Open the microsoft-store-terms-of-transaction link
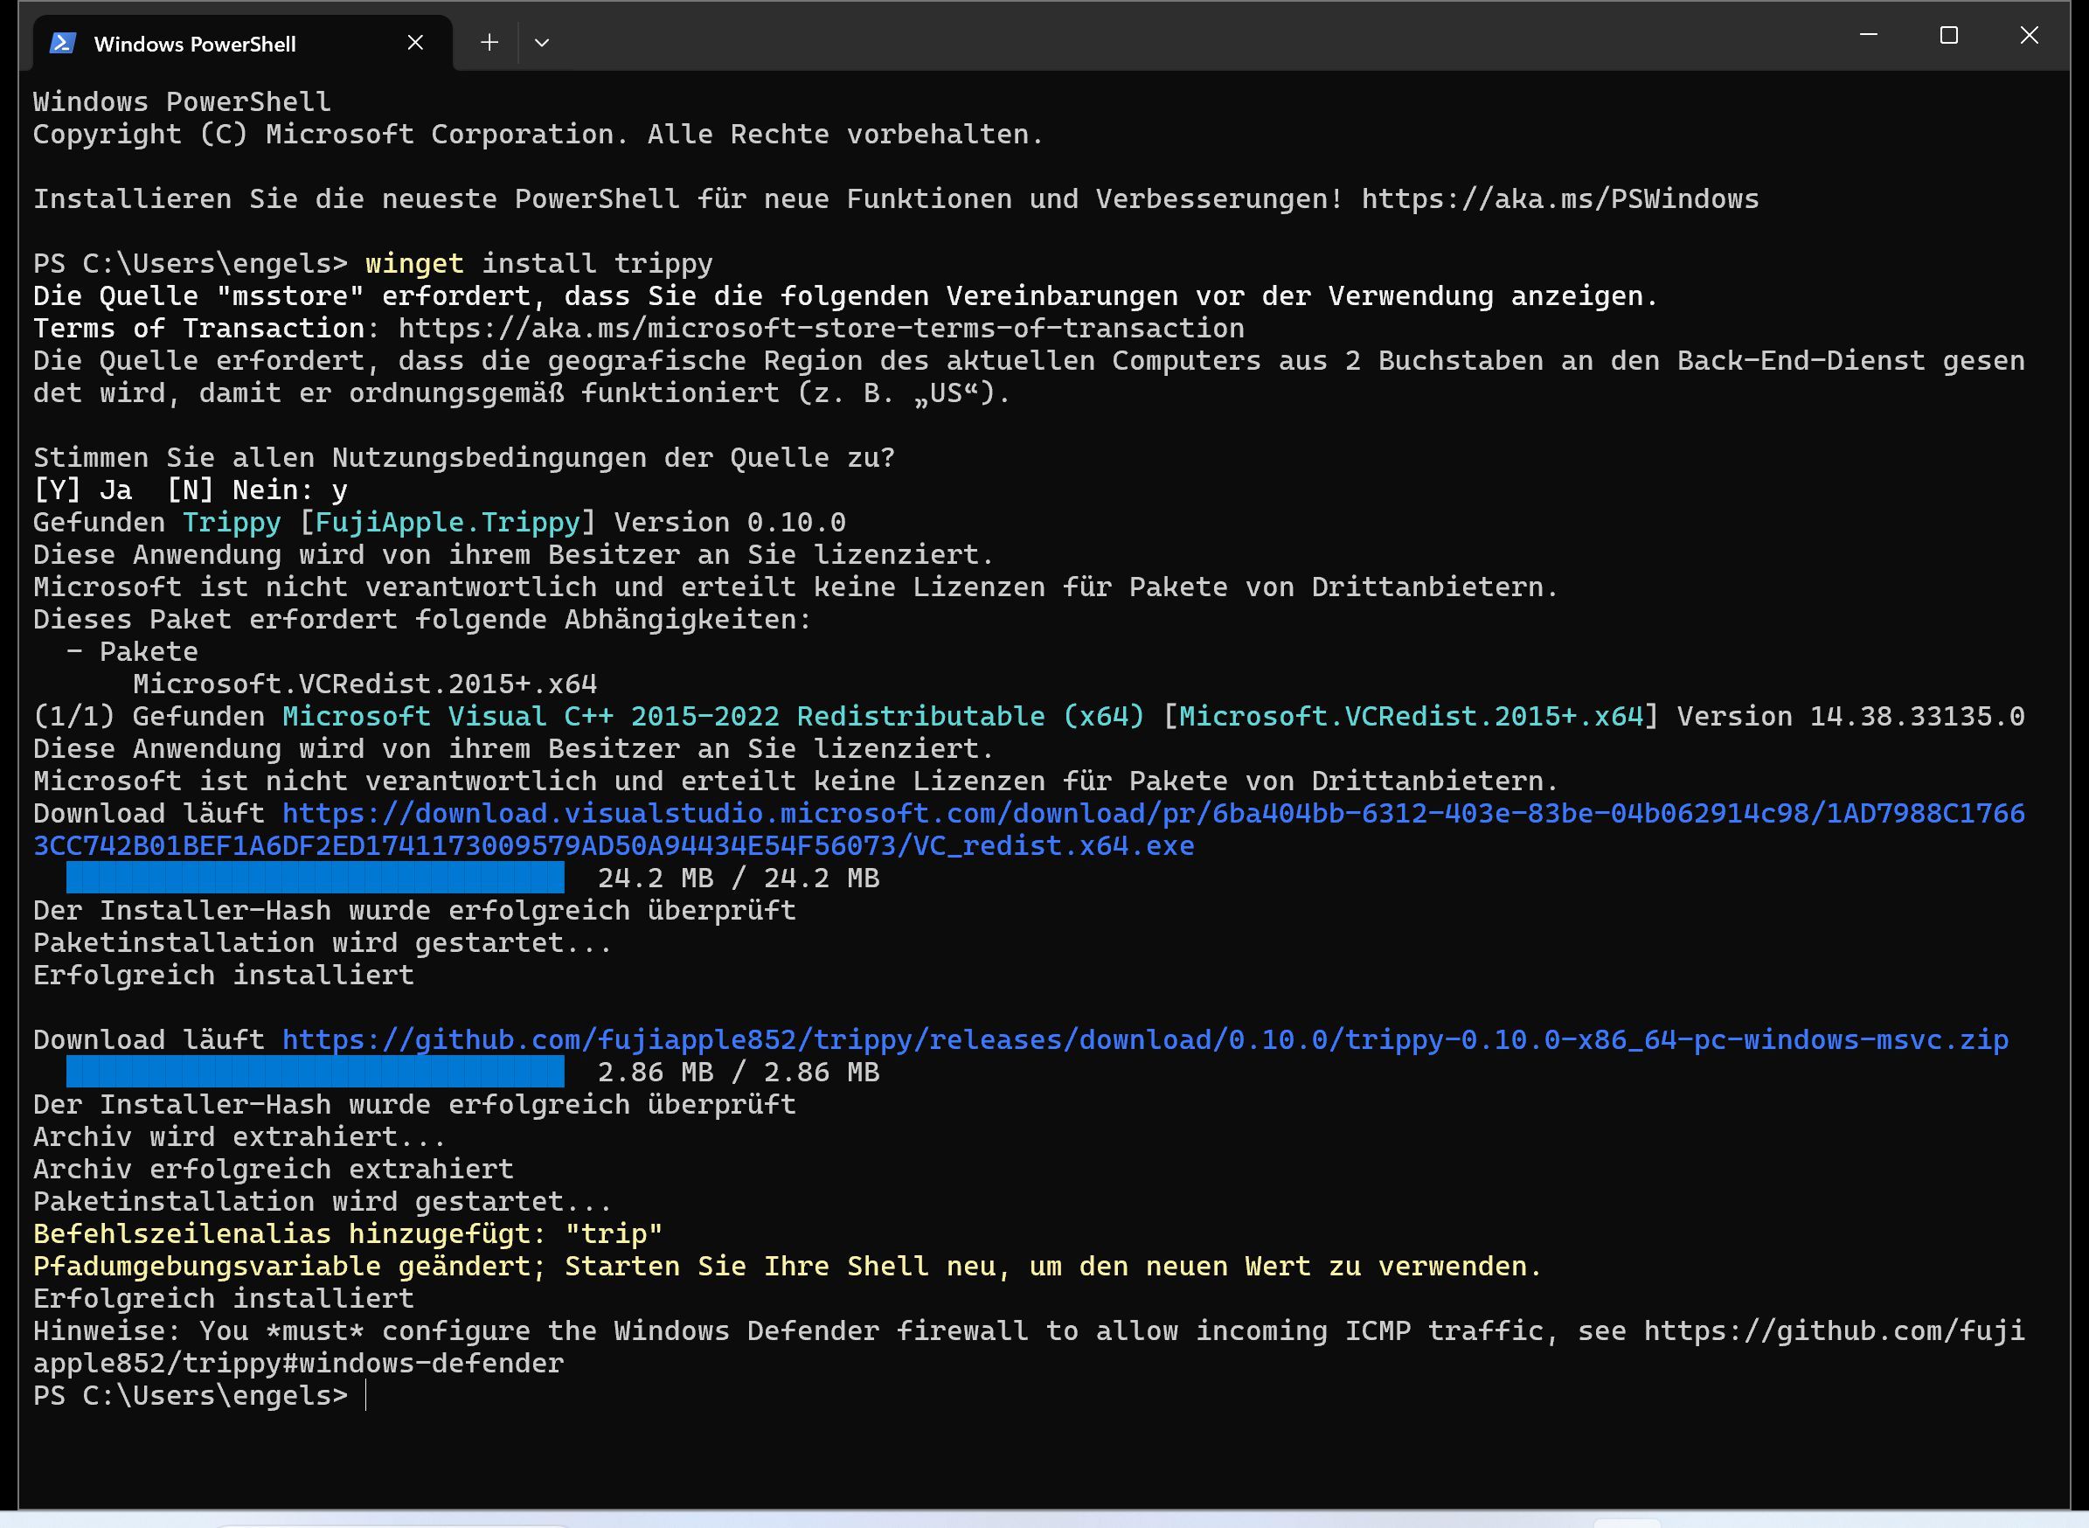The image size is (2089, 1528). pos(821,329)
